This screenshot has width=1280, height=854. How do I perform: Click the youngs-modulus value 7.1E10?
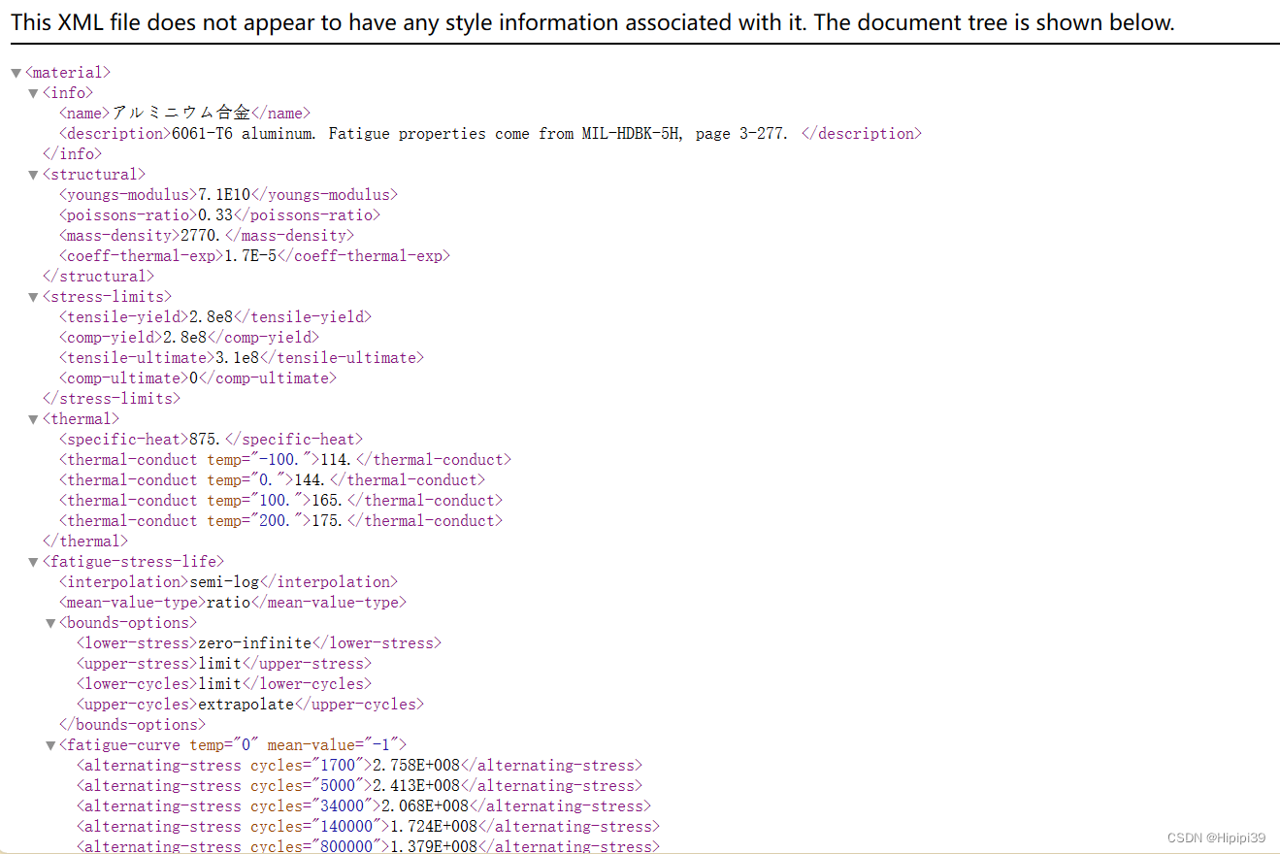click(x=224, y=195)
